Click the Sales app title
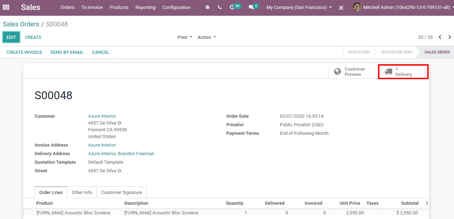The height and width of the screenshot is (219, 454). 31,7
